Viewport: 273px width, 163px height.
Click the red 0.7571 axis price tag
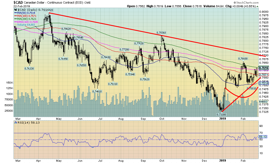[x=264, y=74]
